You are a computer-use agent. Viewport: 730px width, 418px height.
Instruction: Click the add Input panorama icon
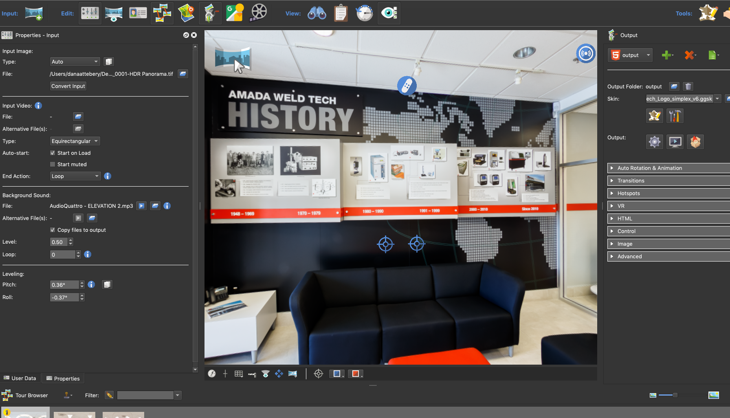34,13
